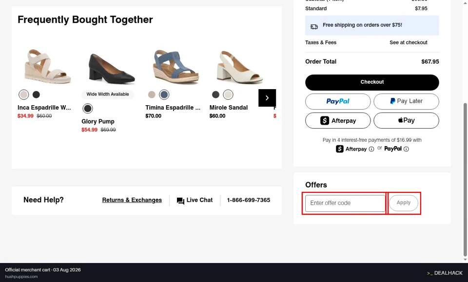Open the Mirole Sandal title link
Screen dimensions: 468x282
[x=229, y=108]
